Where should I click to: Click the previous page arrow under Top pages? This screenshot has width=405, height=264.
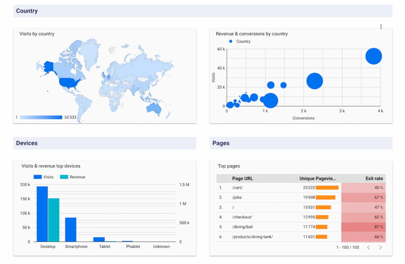click(x=369, y=247)
